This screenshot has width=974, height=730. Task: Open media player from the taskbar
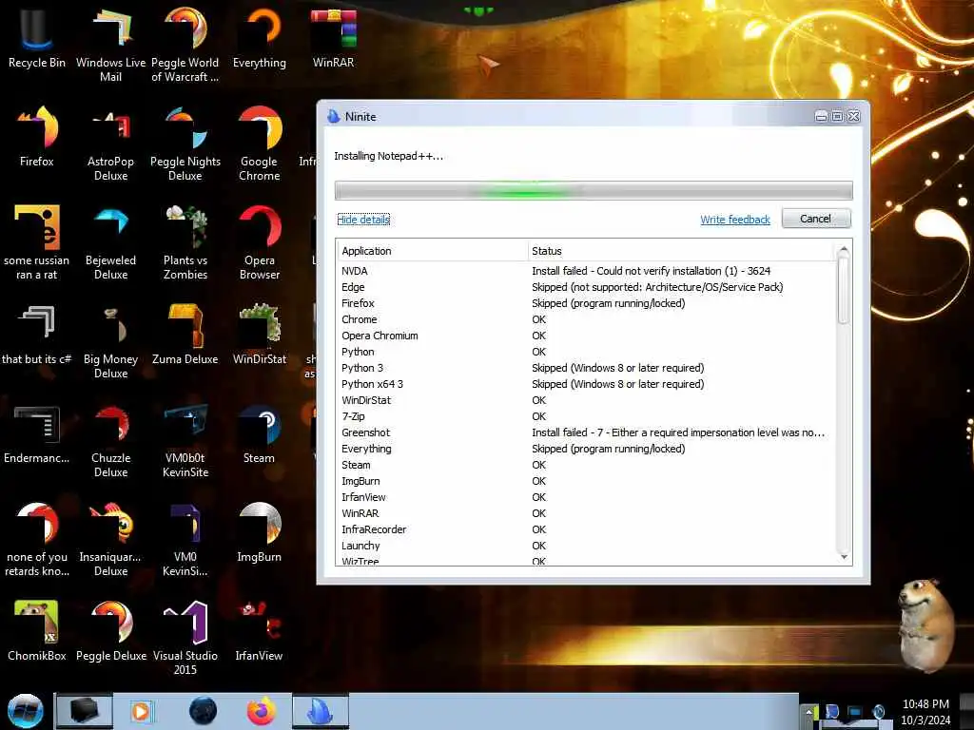click(142, 711)
